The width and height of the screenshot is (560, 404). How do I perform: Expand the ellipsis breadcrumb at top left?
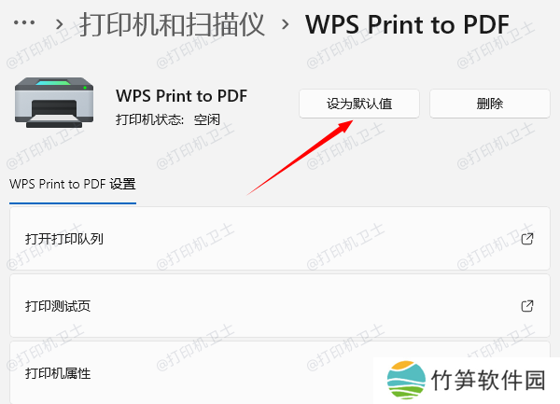(x=24, y=22)
